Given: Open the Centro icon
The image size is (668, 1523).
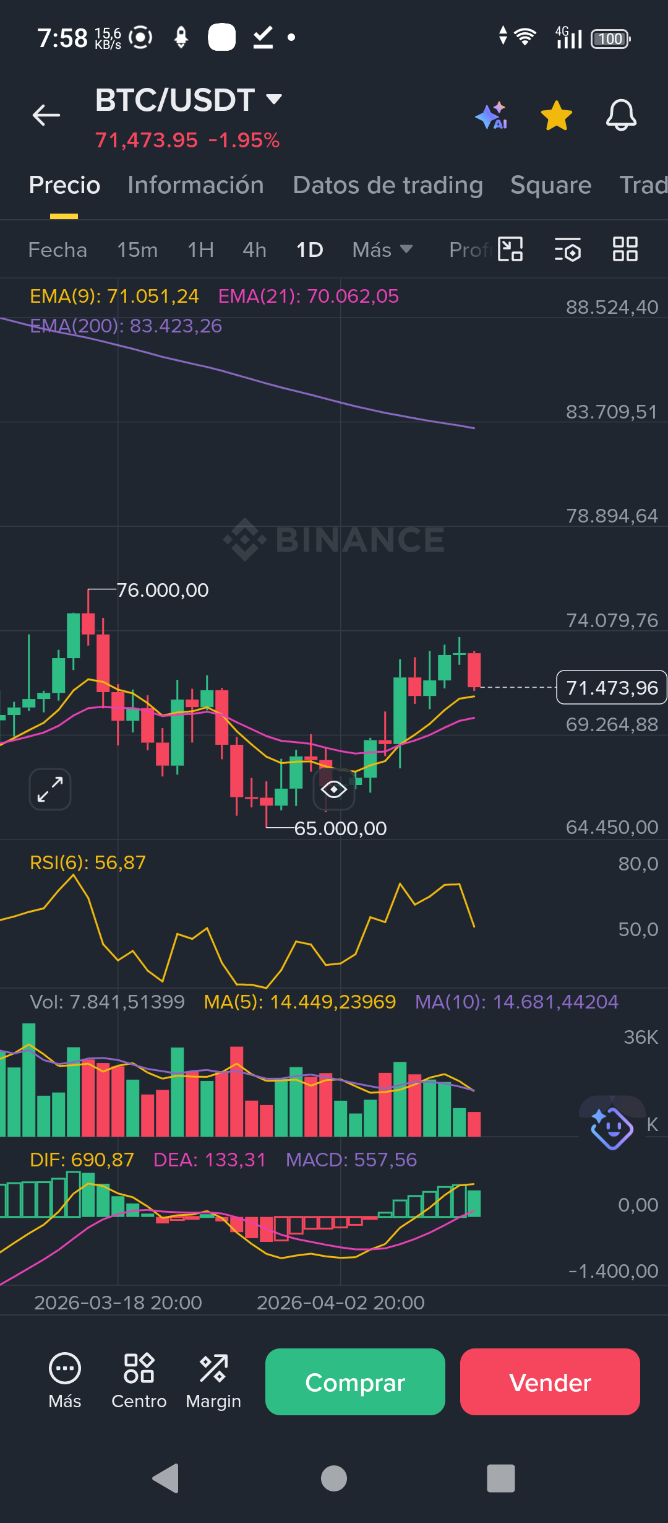Looking at the screenshot, I should 139,1381.
